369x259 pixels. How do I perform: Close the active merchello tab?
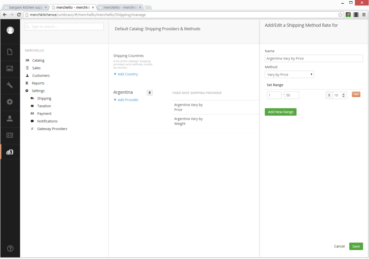coord(93,7)
